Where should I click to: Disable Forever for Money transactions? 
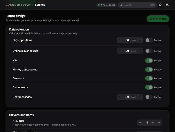click(x=149, y=70)
